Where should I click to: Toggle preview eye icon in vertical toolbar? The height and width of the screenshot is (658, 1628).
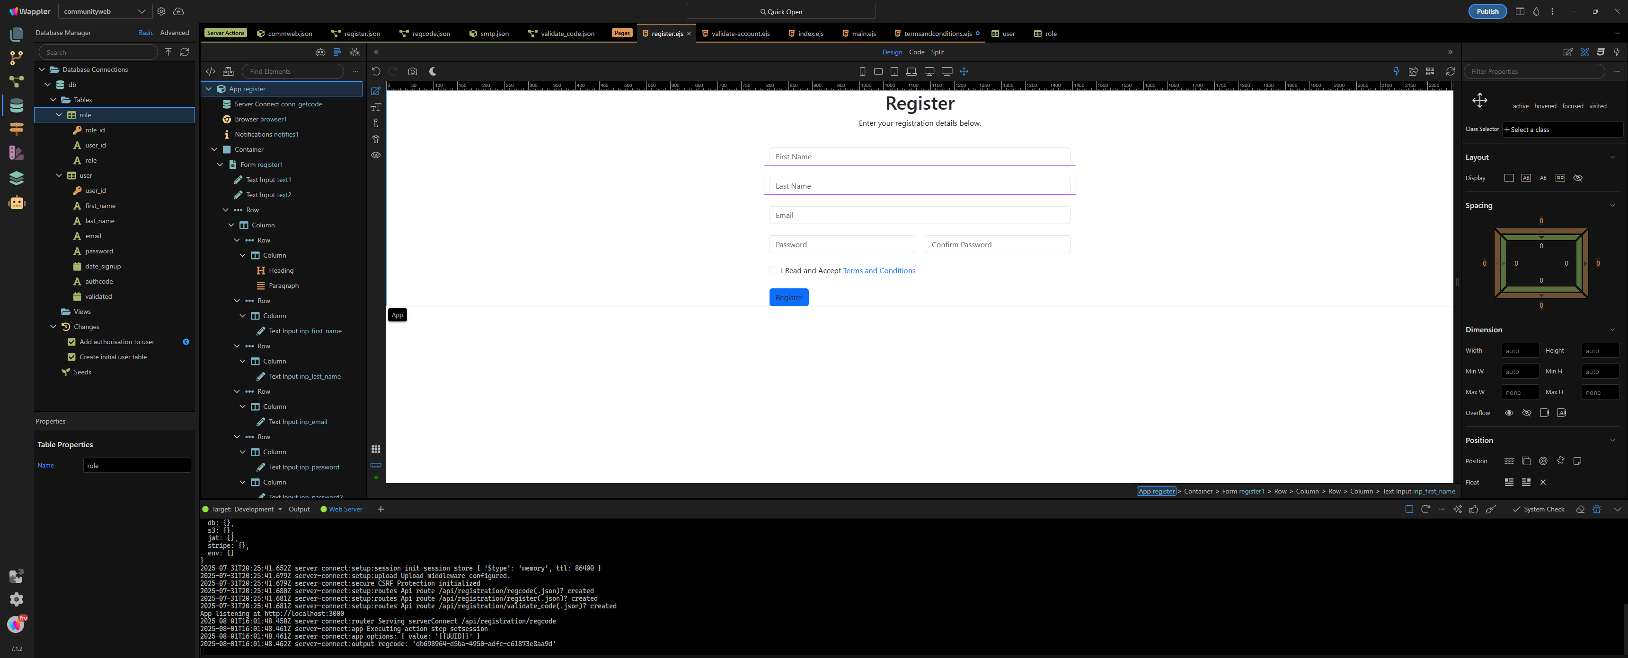click(376, 155)
